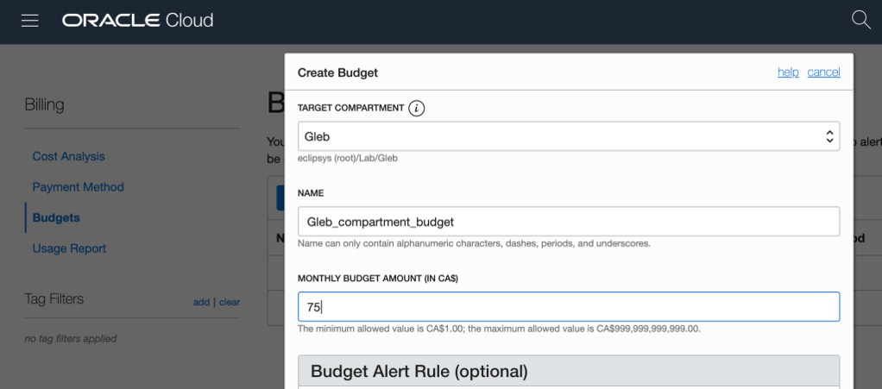Open Payment Method page
The image size is (882, 389).
pyautogui.click(x=78, y=187)
